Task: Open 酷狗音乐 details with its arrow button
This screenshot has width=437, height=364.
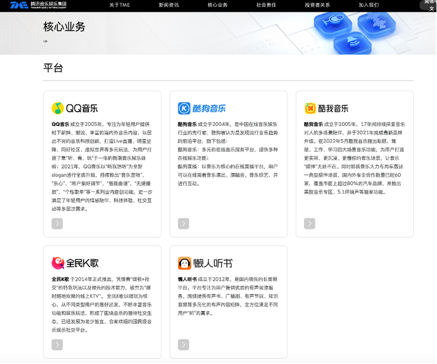Action: click(184, 224)
